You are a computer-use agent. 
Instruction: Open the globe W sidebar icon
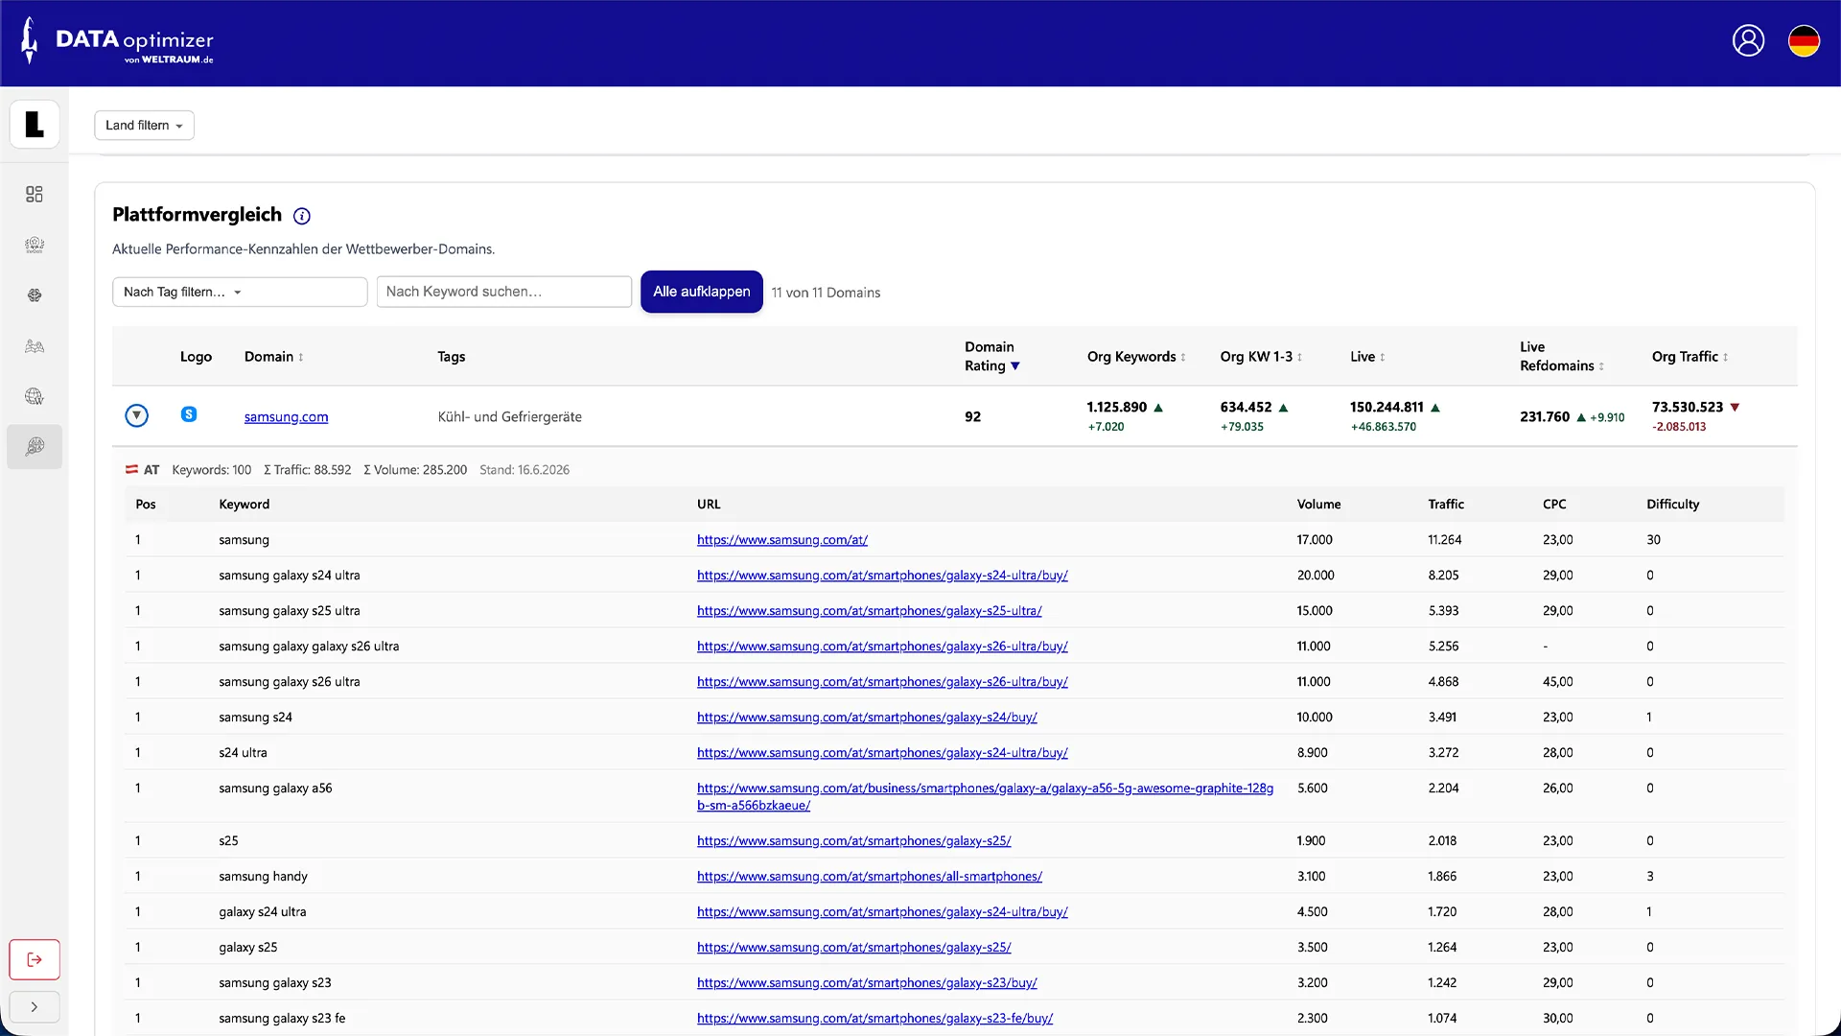(35, 396)
